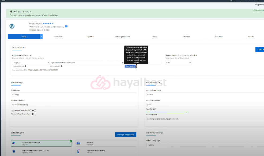This screenshot has width=264, height=156.
Task: Click the Site Name input field
Action: [74, 95]
